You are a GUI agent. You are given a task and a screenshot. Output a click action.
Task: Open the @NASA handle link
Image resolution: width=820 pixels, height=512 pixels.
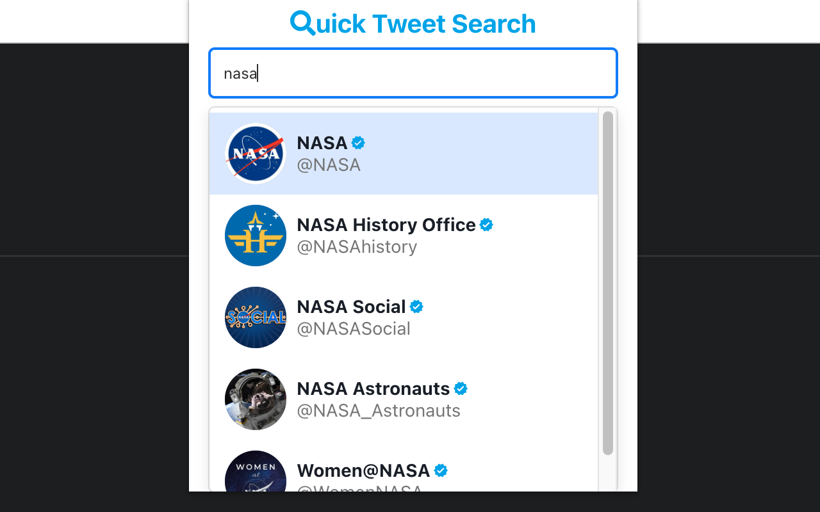329,164
